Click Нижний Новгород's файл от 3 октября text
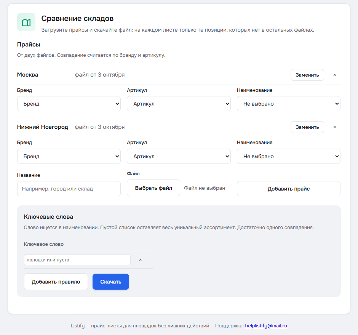358x335 pixels. 100,127
